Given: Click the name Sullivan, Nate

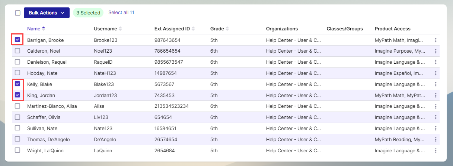Looking at the screenshot, I should coord(42,128).
